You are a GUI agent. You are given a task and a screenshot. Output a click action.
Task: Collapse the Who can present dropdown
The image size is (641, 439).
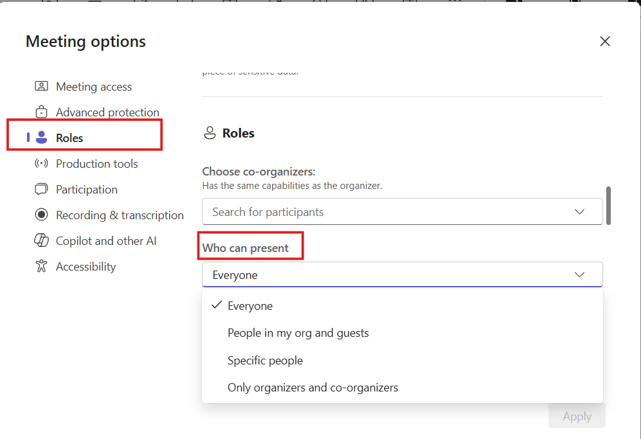579,274
